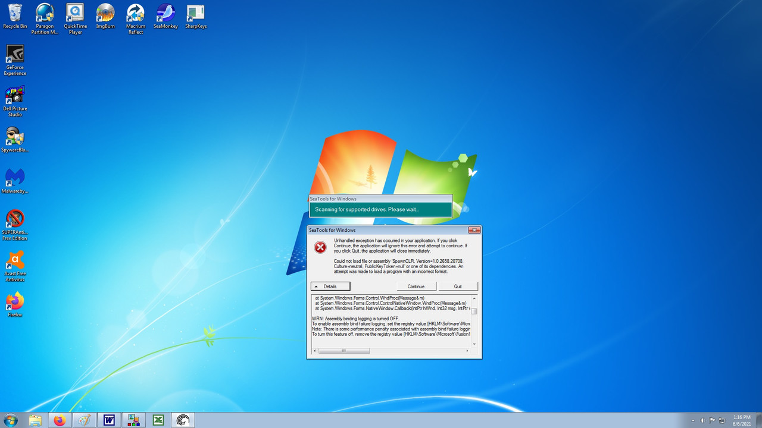Select the Paragon Partition Manager desktop icon
The width and height of the screenshot is (762, 428).
[45, 19]
